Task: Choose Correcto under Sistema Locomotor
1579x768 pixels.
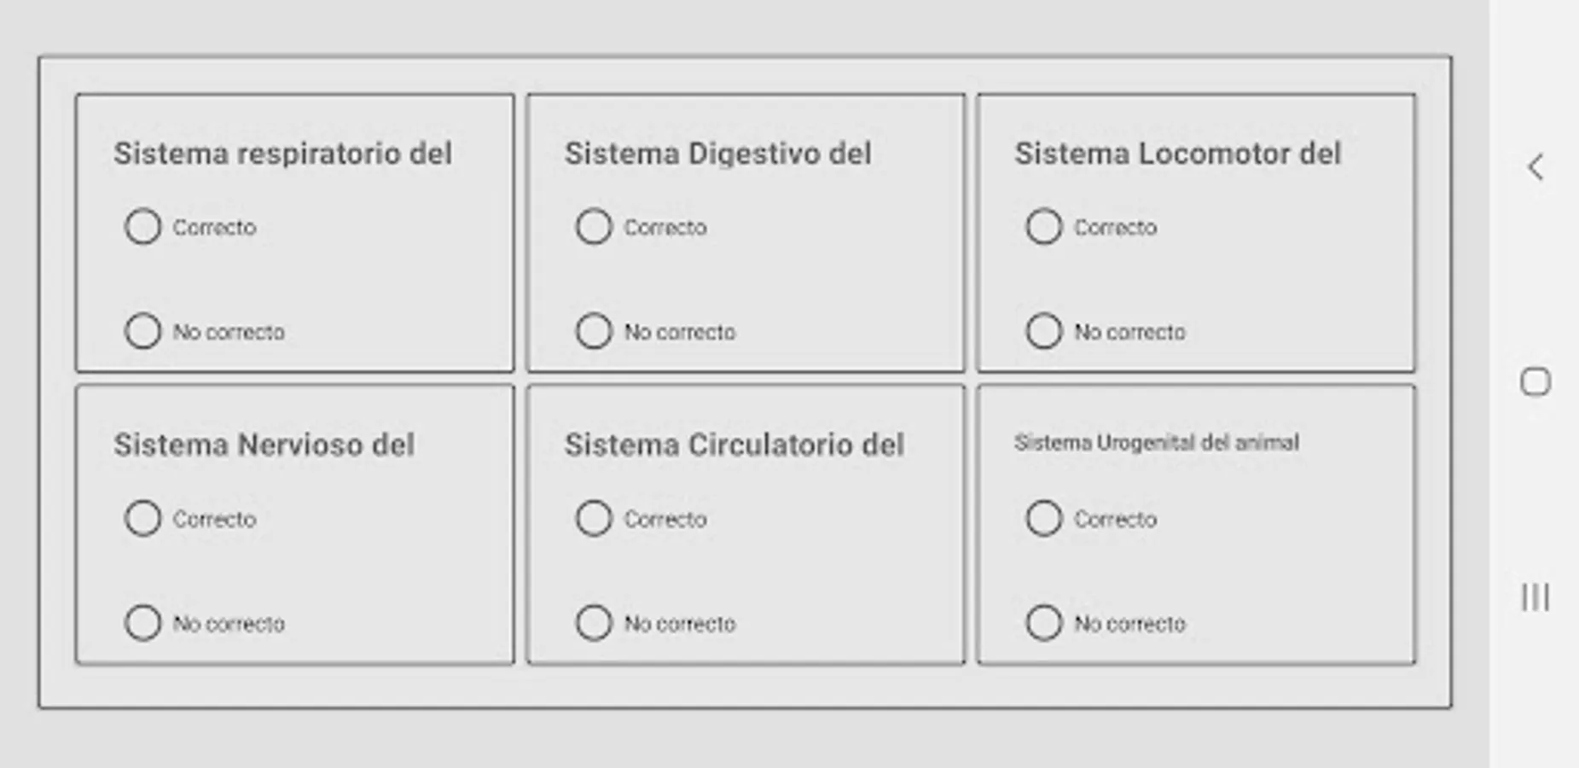Action: [1043, 227]
